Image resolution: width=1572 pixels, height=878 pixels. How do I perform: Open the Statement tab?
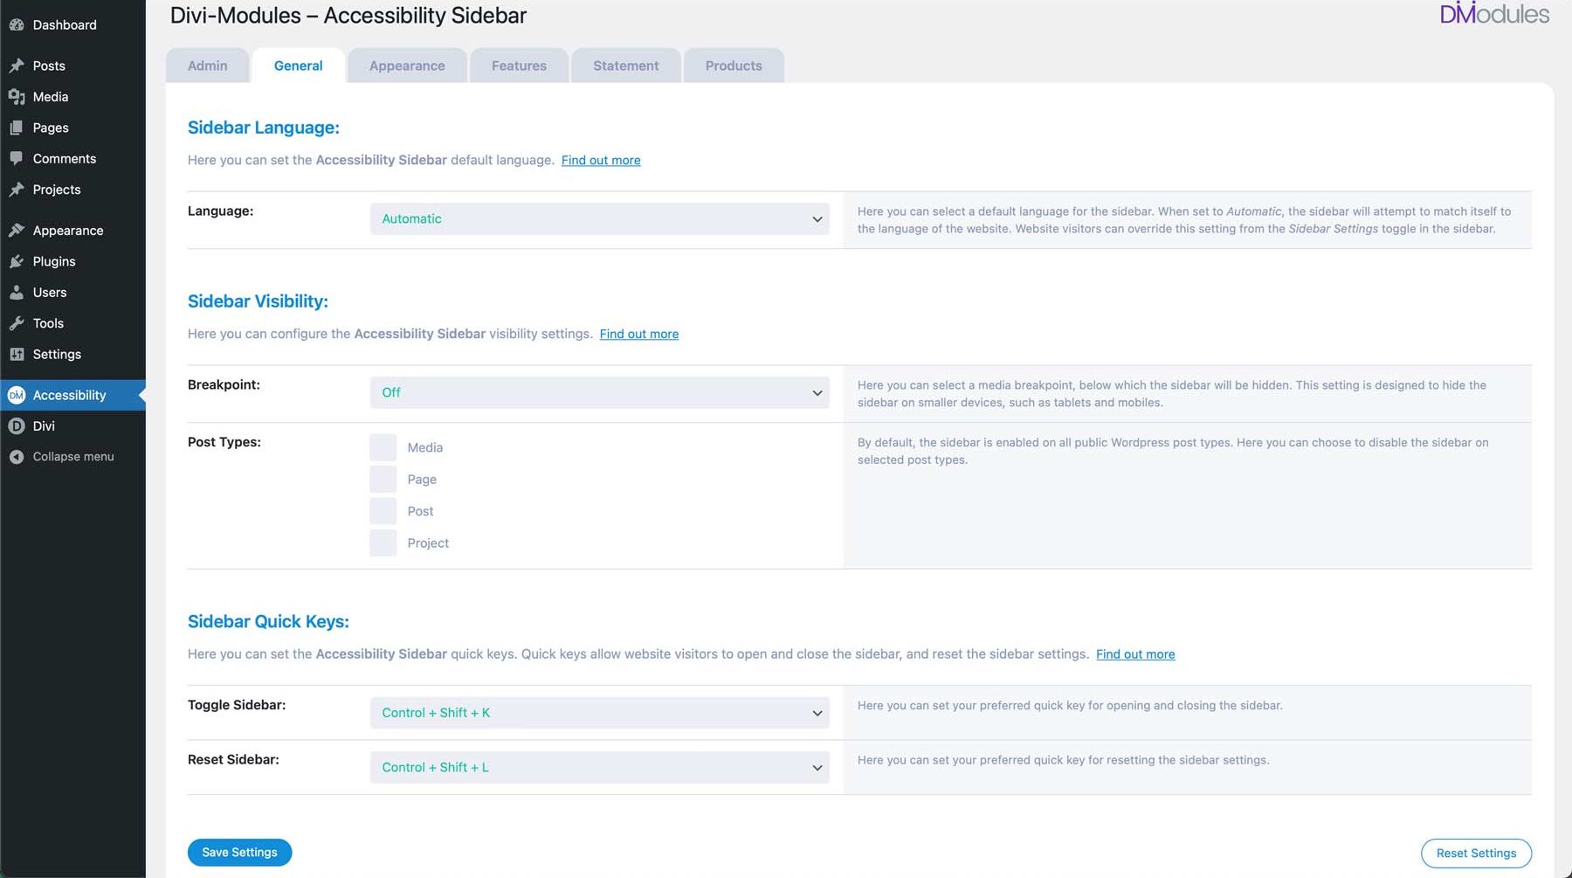[625, 65]
